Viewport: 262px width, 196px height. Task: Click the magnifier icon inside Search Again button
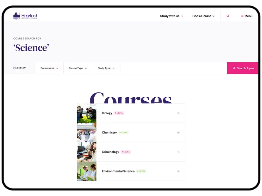234,68
